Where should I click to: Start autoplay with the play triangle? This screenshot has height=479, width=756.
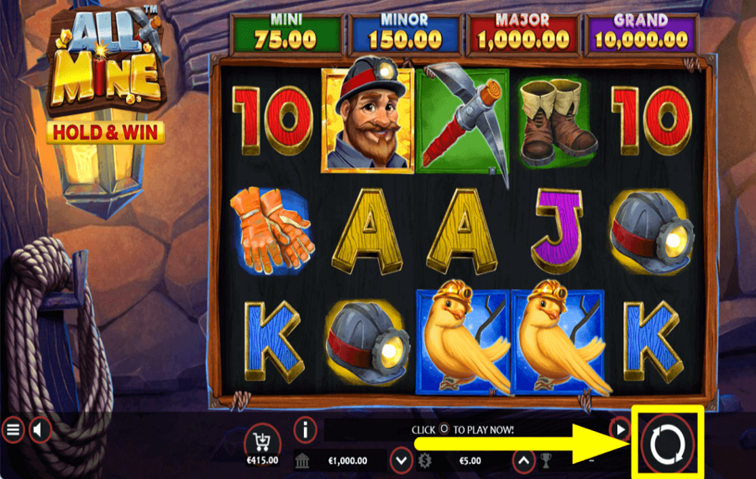tap(620, 429)
